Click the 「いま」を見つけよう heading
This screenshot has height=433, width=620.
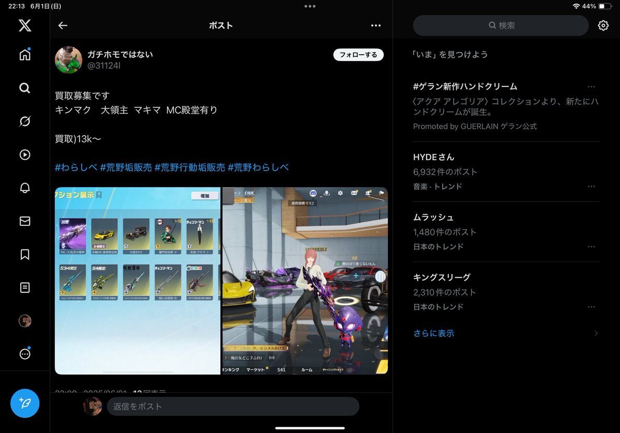point(449,55)
